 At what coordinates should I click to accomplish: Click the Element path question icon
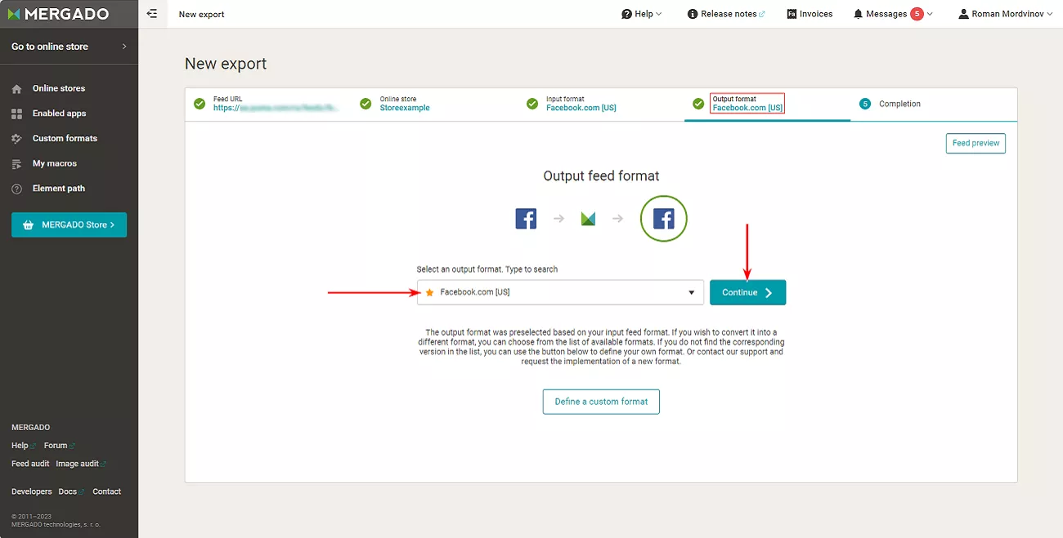[16, 189]
